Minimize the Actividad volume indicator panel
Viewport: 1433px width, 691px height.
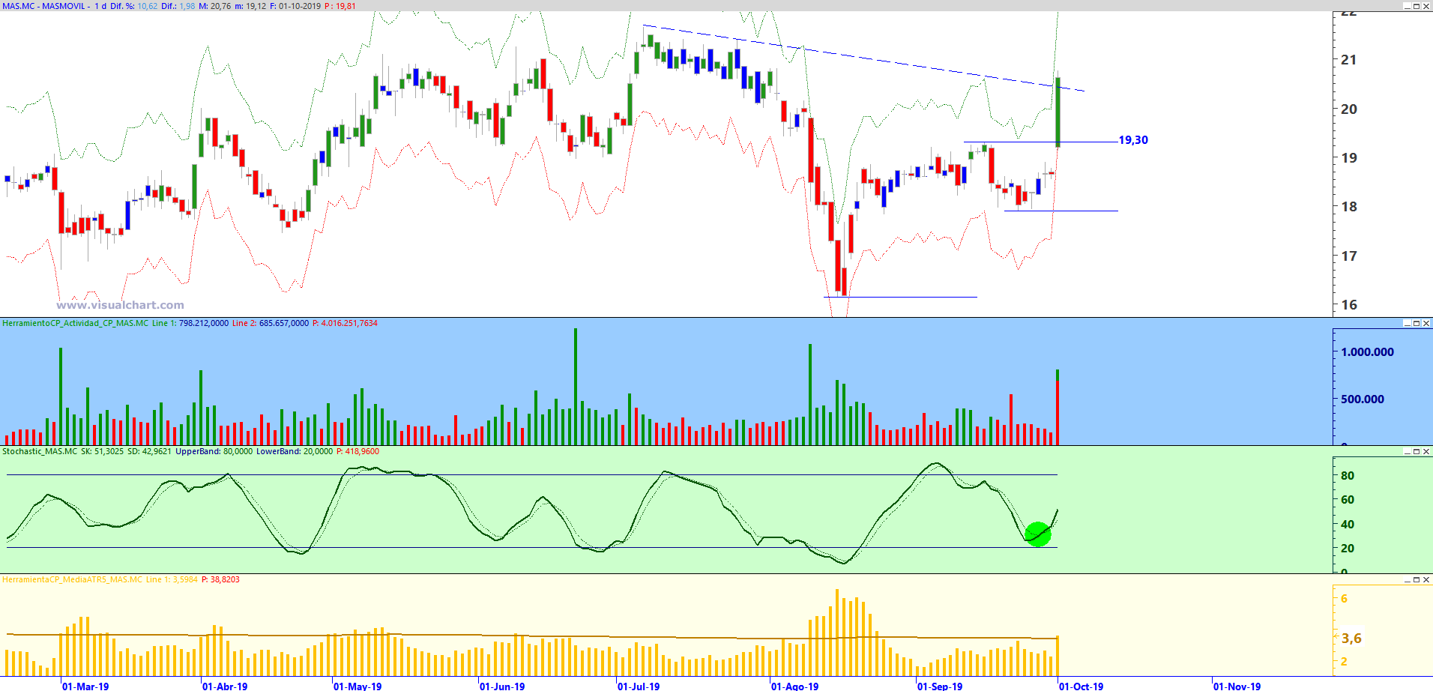(1407, 323)
